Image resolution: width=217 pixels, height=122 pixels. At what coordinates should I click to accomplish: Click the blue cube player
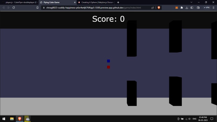pos(108,61)
